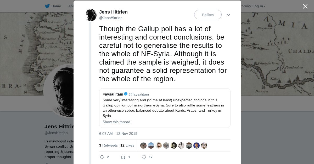This screenshot has height=164, width=314.
Task: Open the tweet timestamp 13 Nov 2019
Action: pos(118,134)
